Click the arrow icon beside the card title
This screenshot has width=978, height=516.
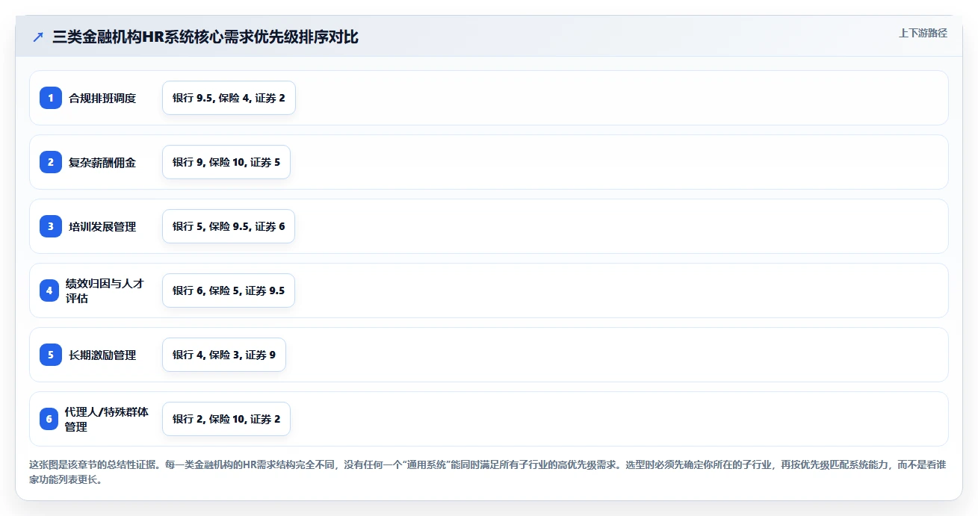click(x=38, y=37)
